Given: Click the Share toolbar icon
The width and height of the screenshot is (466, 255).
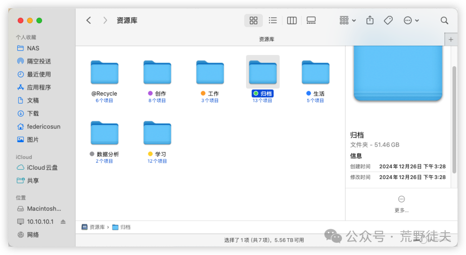Looking at the screenshot, I should tap(370, 20).
